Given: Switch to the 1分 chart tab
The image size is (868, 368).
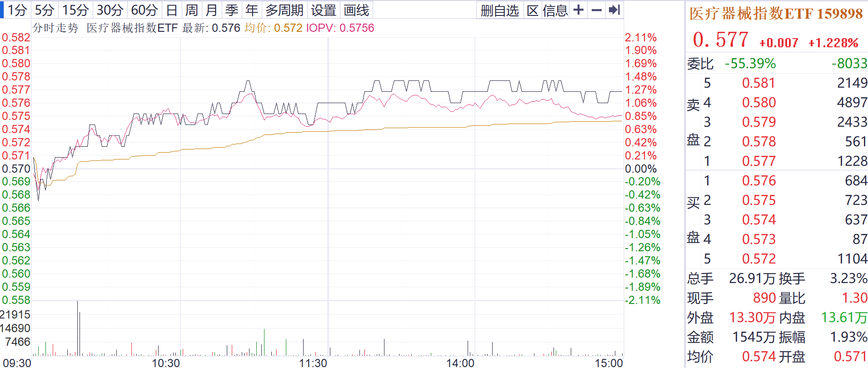Looking at the screenshot, I should coord(17,10).
